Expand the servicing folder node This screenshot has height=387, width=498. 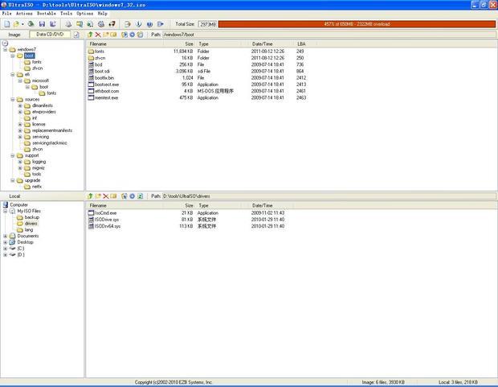[x=20, y=137]
